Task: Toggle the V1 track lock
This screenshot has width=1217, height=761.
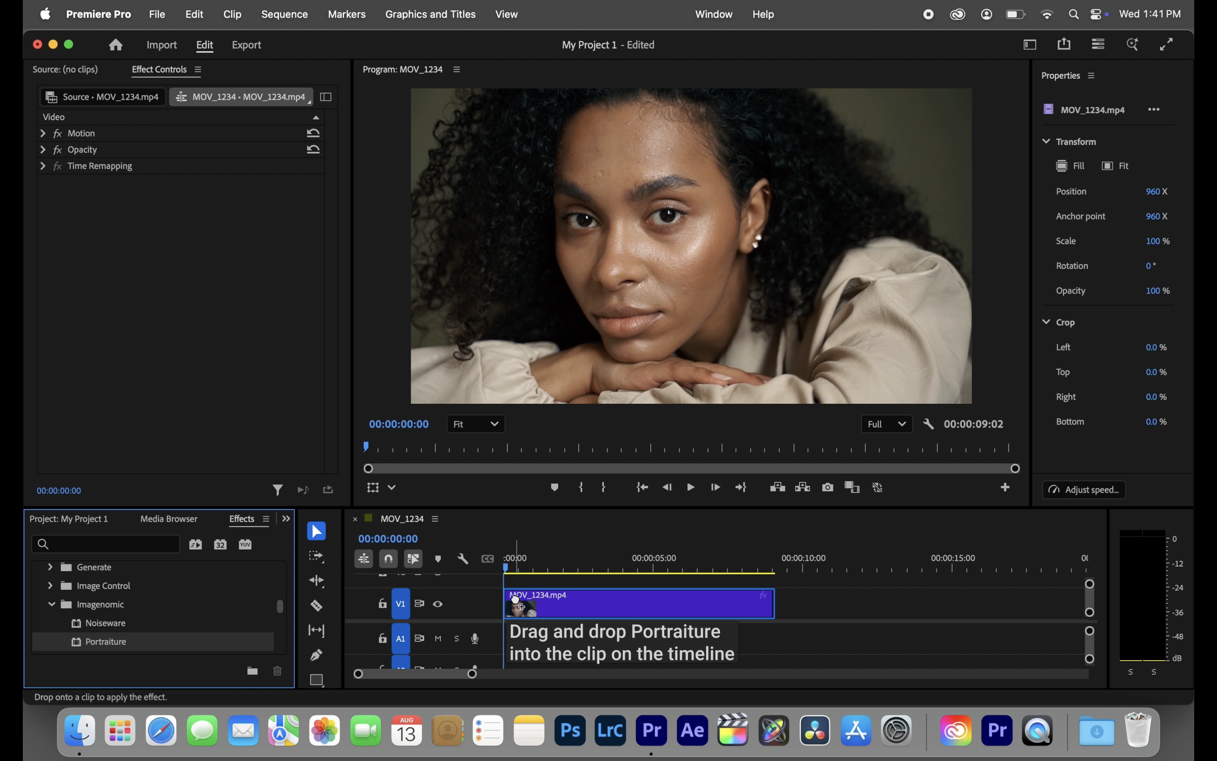Action: pyautogui.click(x=382, y=604)
